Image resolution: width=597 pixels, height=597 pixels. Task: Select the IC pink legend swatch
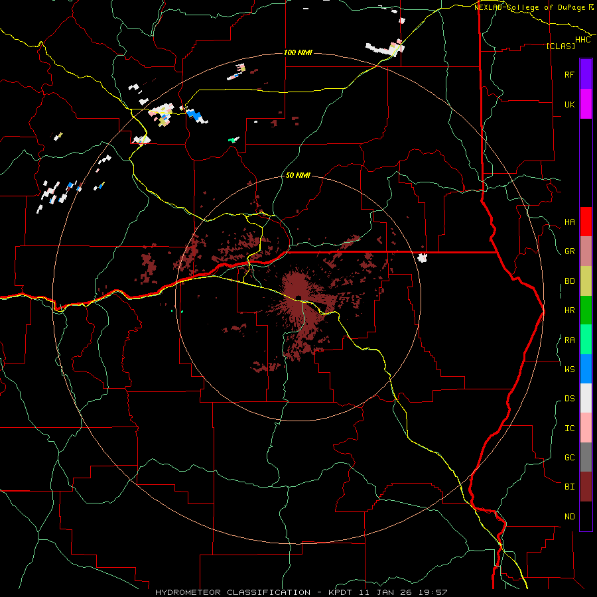click(586, 428)
